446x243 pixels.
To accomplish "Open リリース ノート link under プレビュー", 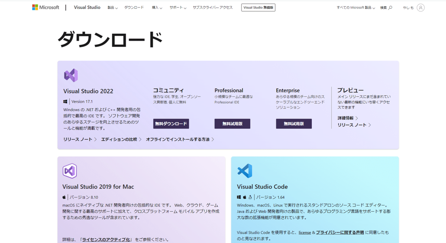I will (x=354, y=125).
